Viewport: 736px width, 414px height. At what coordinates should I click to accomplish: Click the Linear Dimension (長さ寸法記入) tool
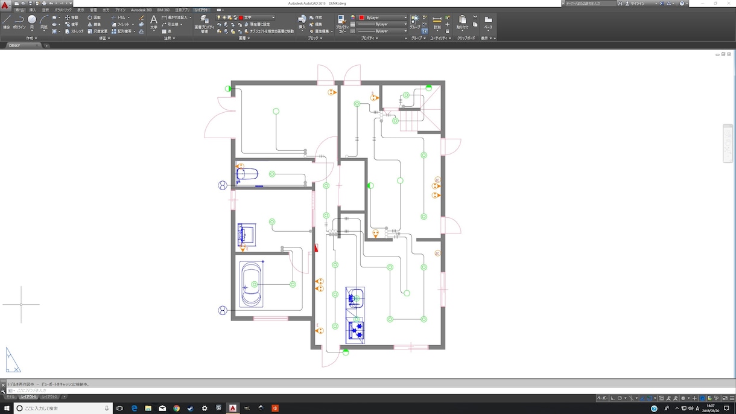pos(174,18)
